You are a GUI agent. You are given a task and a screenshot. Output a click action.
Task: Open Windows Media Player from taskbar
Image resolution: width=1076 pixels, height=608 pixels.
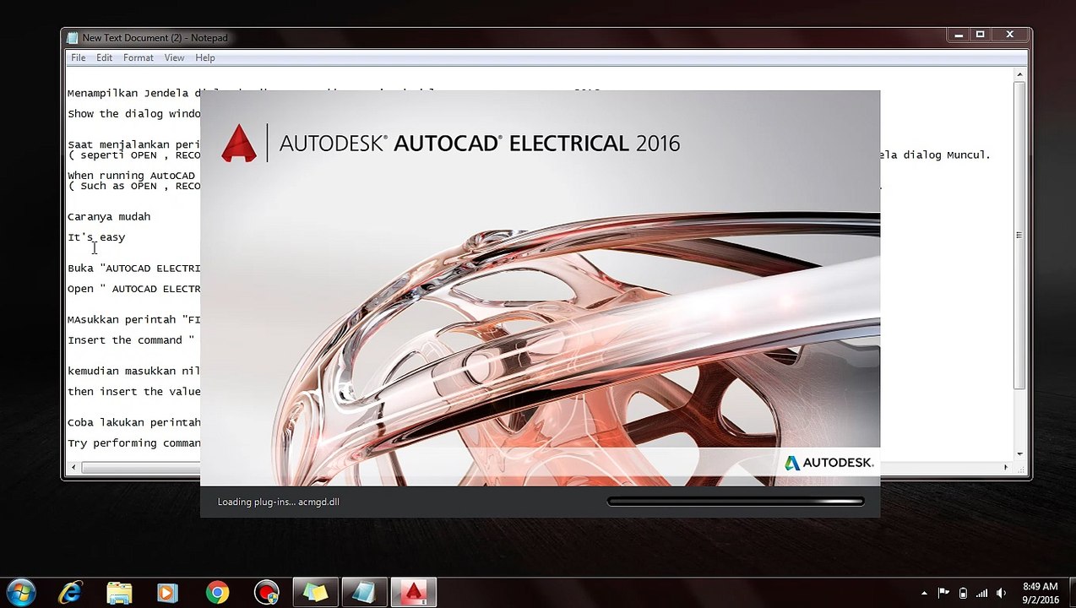(x=168, y=593)
